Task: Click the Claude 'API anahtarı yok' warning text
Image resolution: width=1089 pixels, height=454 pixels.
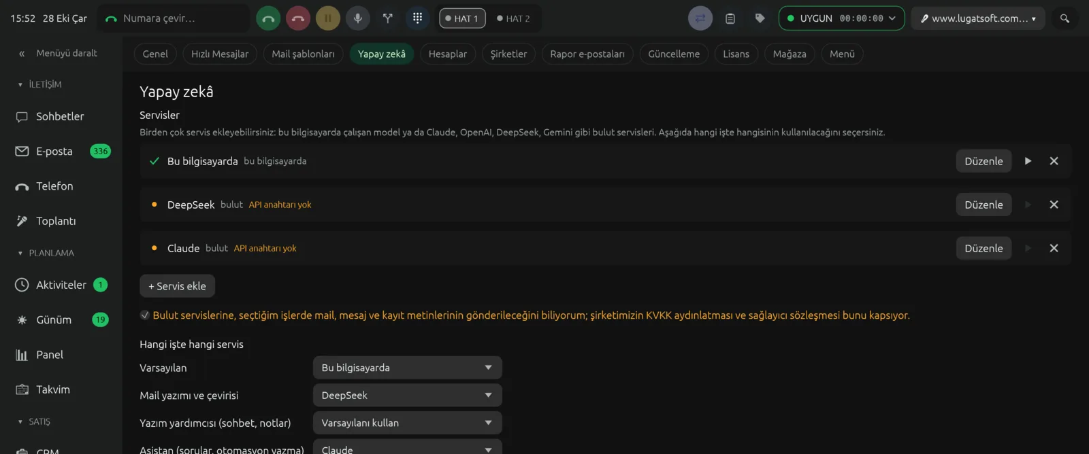Action: (265, 248)
